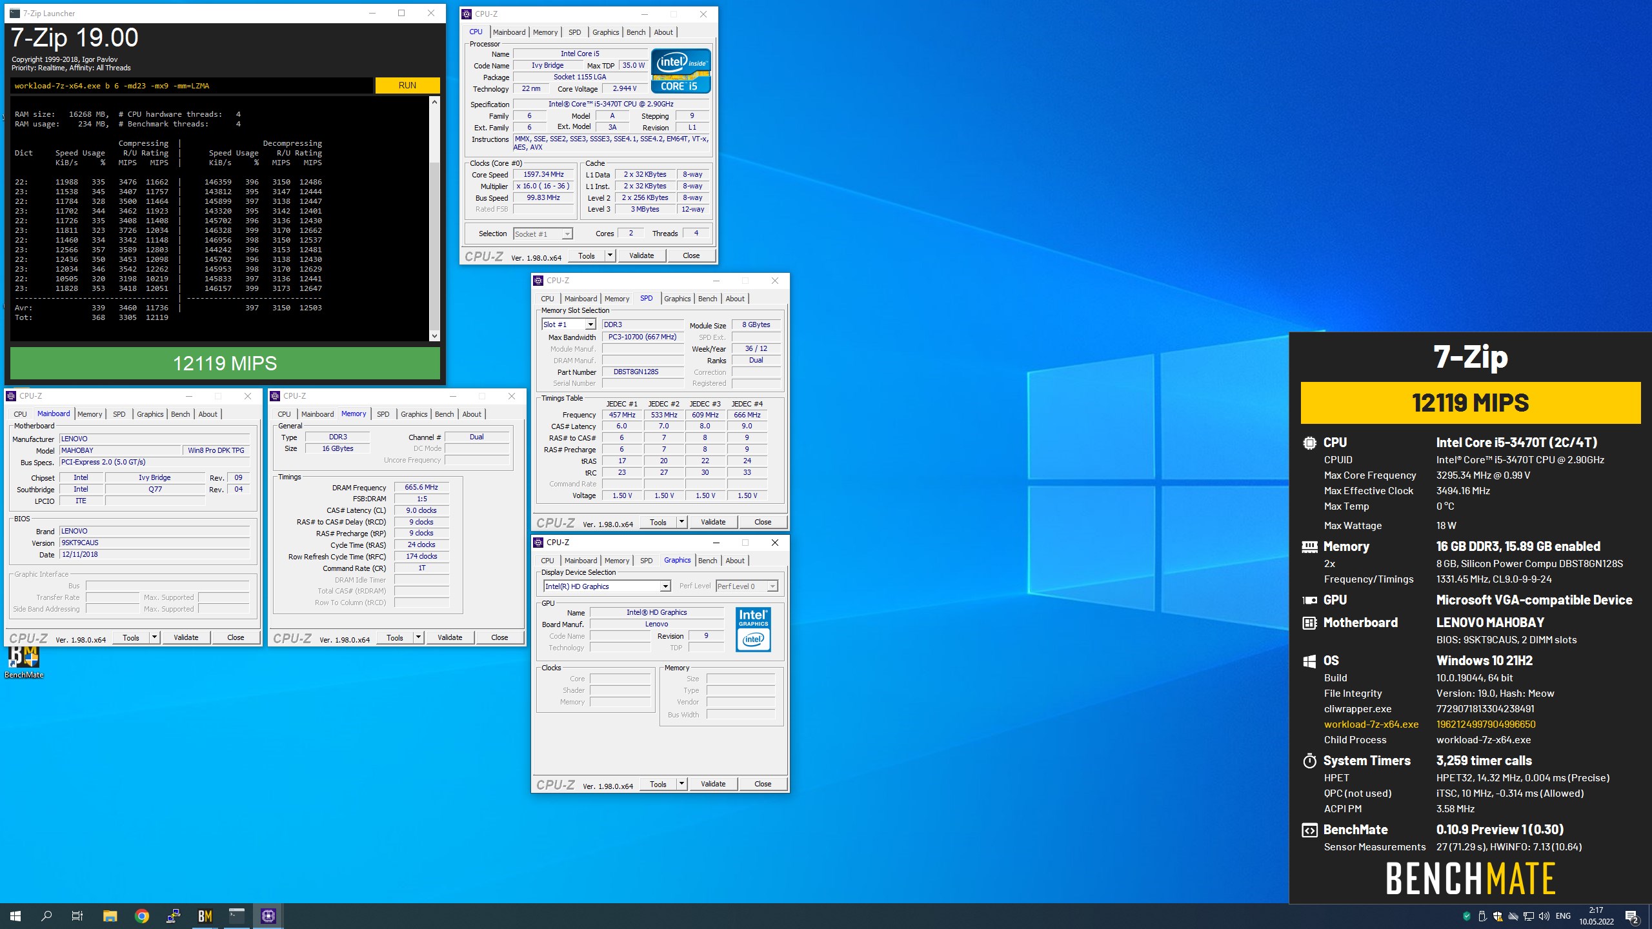Screen dimensions: 1652x929
Task: Click Close button in Graphics window
Action: (763, 784)
